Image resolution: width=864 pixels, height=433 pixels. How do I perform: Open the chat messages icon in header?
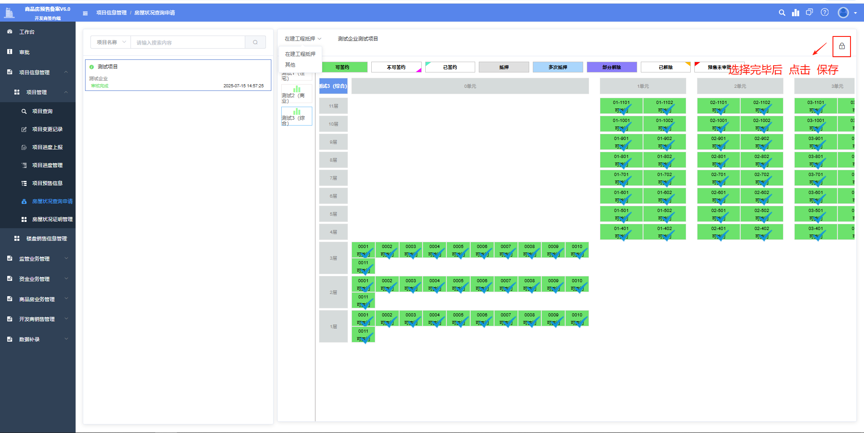pos(810,13)
